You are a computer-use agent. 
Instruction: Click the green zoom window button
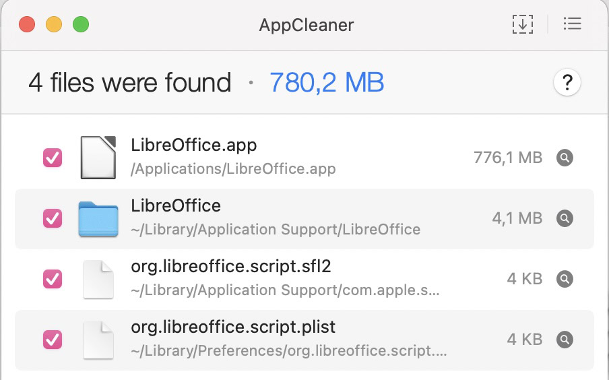coord(81,25)
